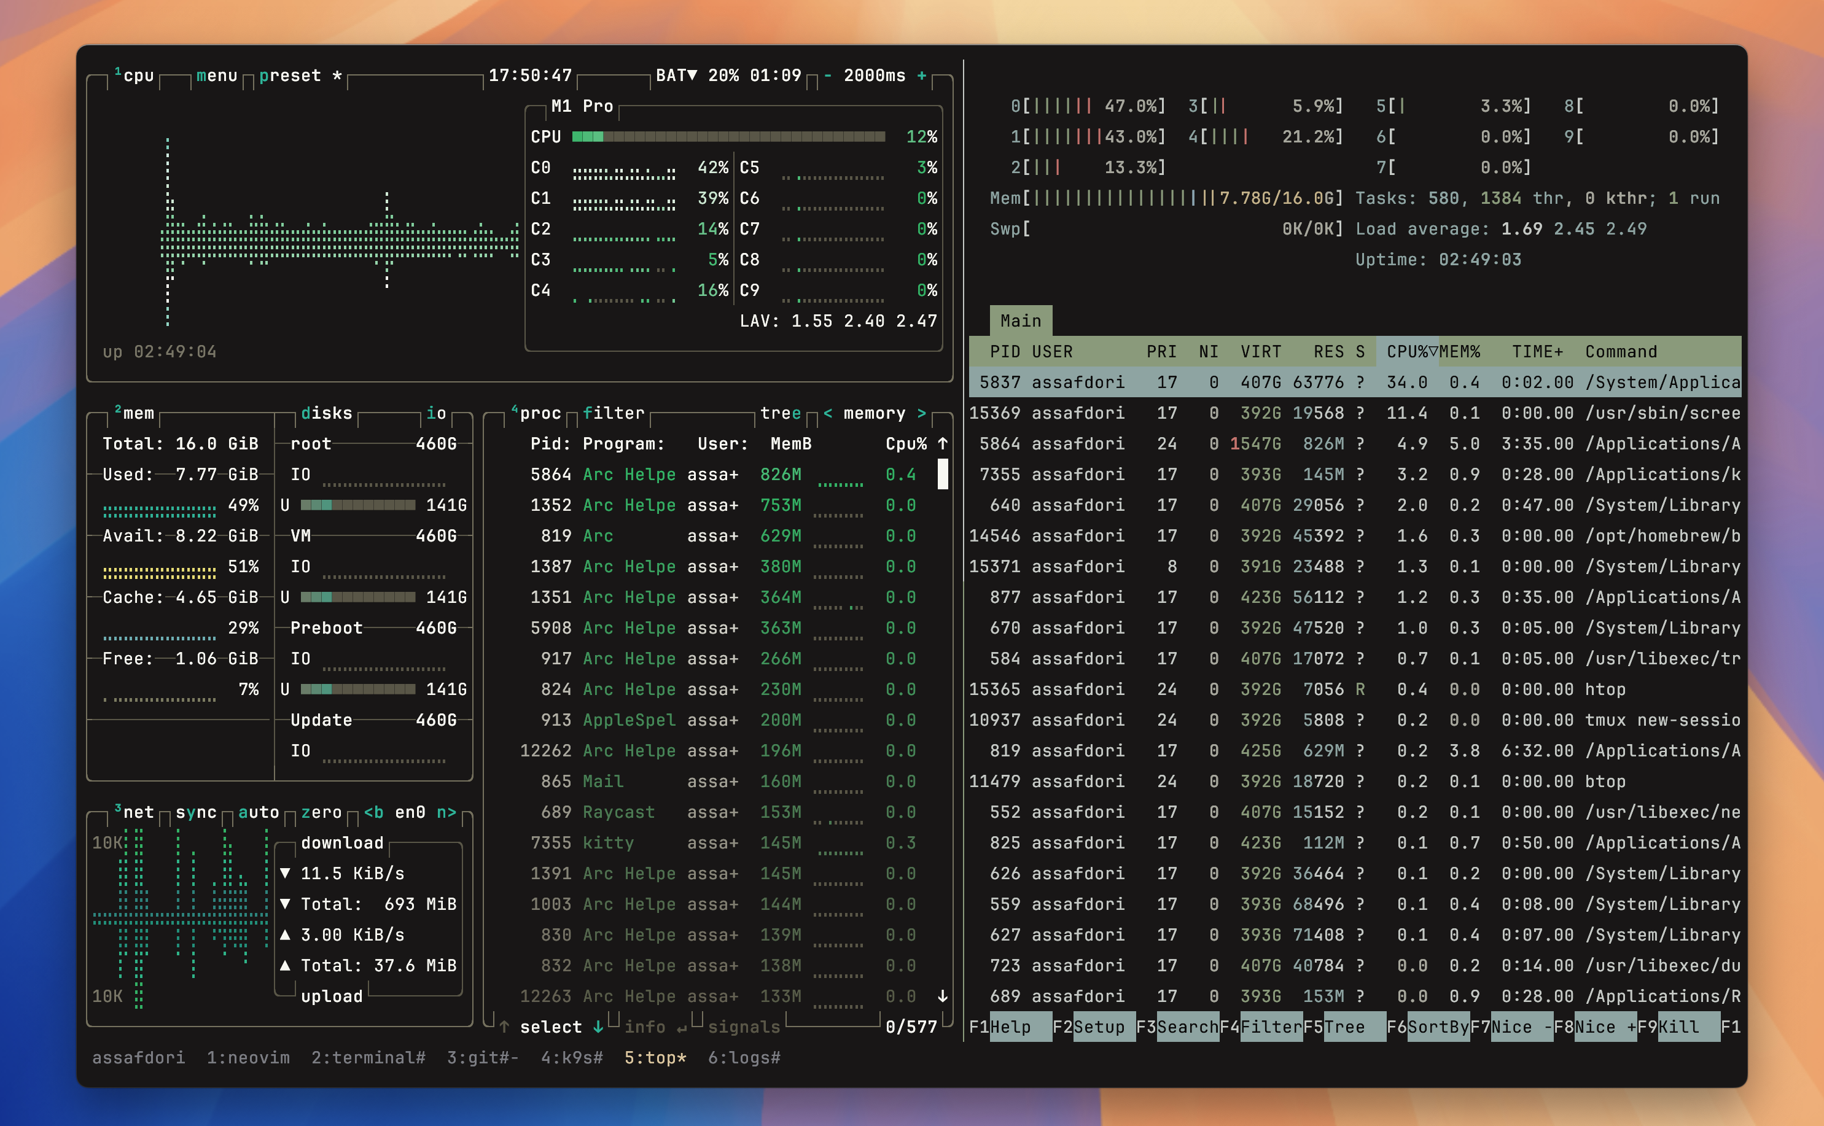Sort by VIRT column header in htop
This screenshot has width=1824, height=1126.
point(1261,352)
